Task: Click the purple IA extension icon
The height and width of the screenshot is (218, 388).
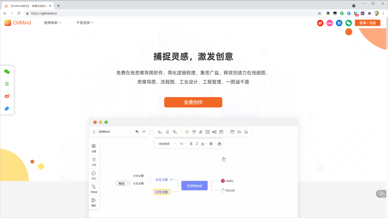Action: (x=362, y=13)
